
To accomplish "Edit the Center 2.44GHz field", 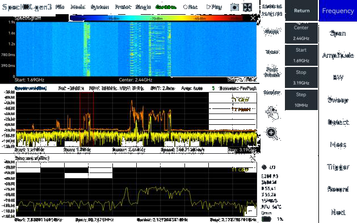I will pyautogui.click(x=301, y=33).
